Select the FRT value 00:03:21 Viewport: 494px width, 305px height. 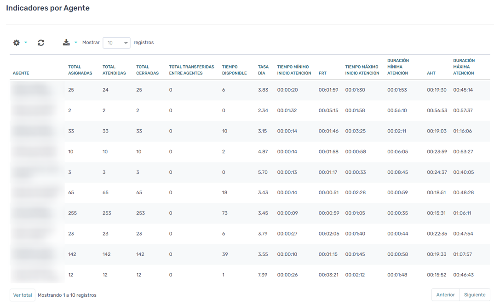(328, 275)
